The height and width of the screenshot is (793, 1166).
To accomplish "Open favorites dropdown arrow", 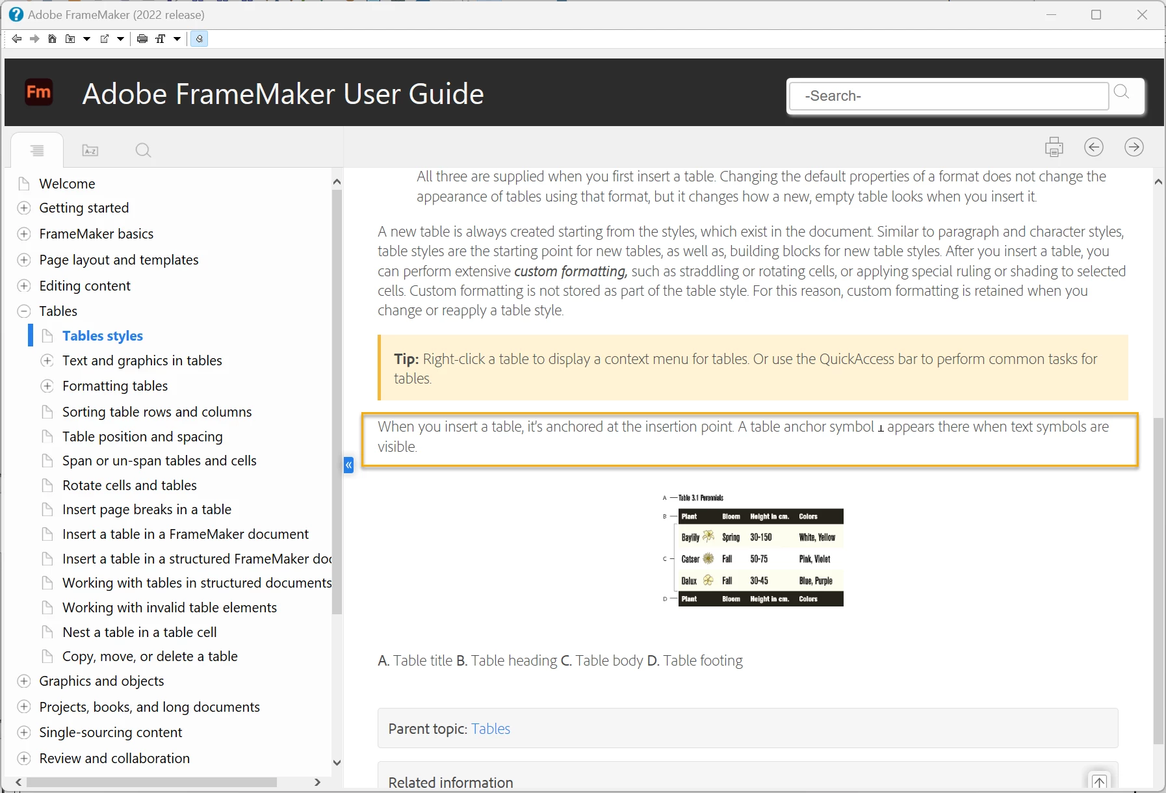I will click(86, 39).
